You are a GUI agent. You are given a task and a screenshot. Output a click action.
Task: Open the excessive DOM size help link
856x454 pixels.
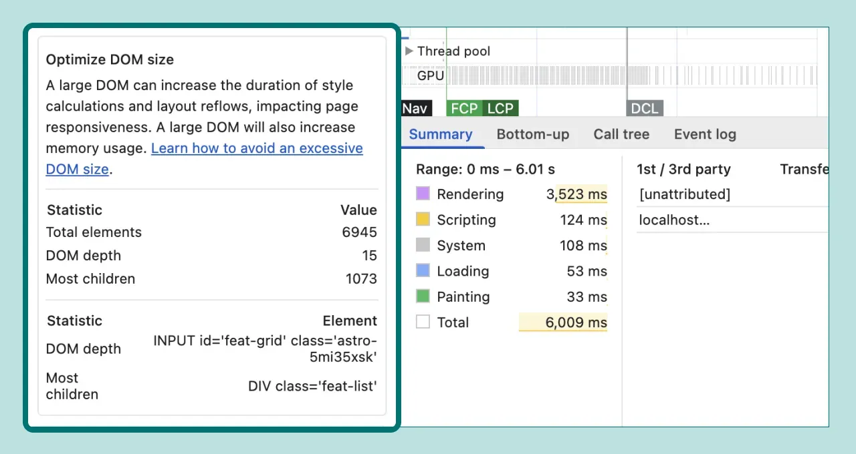pyautogui.click(x=257, y=148)
